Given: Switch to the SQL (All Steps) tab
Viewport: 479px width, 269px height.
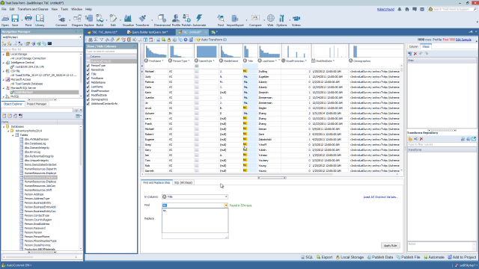Looking at the screenshot, I should pyautogui.click(x=183, y=182).
